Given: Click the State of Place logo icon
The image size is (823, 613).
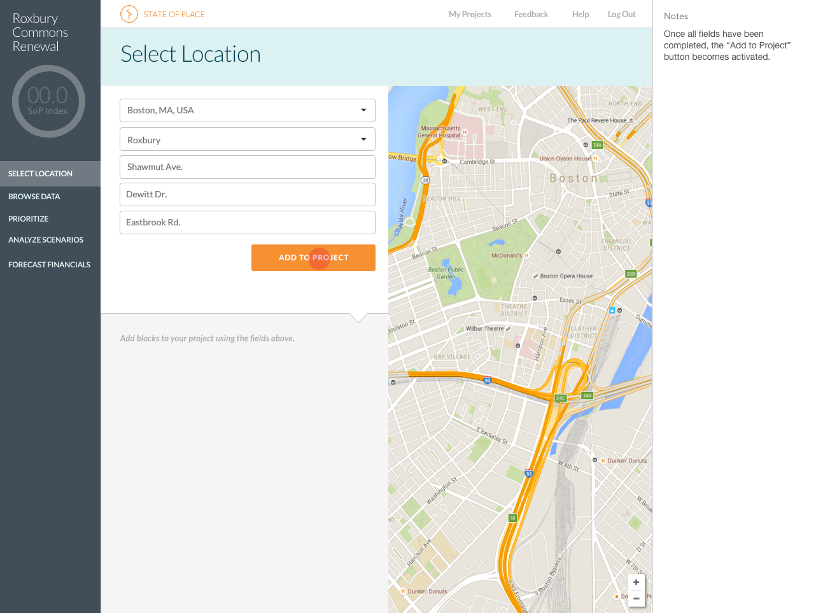Looking at the screenshot, I should point(129,14).
